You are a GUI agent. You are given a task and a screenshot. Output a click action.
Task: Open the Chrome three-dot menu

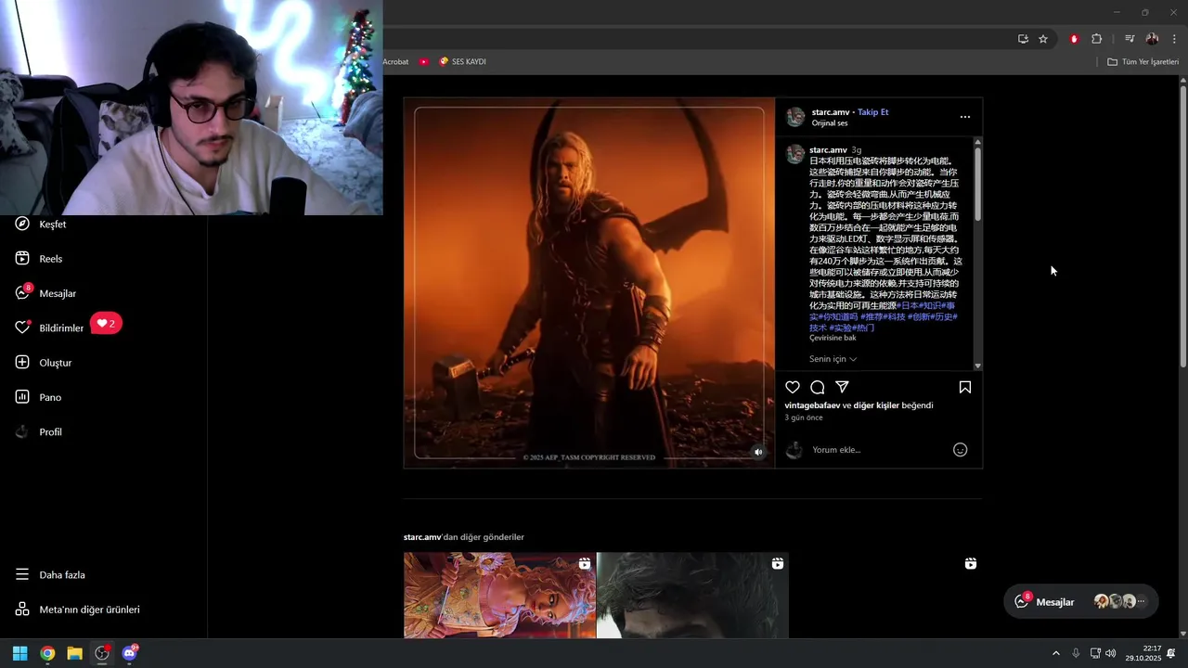(x=1174, y=39)
